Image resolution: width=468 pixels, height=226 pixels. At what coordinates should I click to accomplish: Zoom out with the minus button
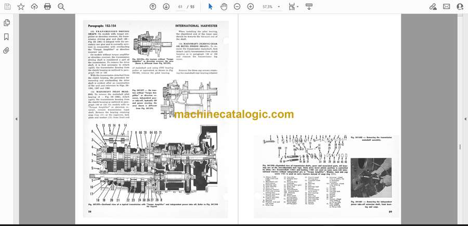(x=237, y=7)
